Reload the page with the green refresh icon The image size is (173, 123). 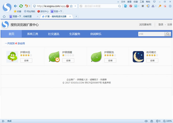click(x=21, y=6)
